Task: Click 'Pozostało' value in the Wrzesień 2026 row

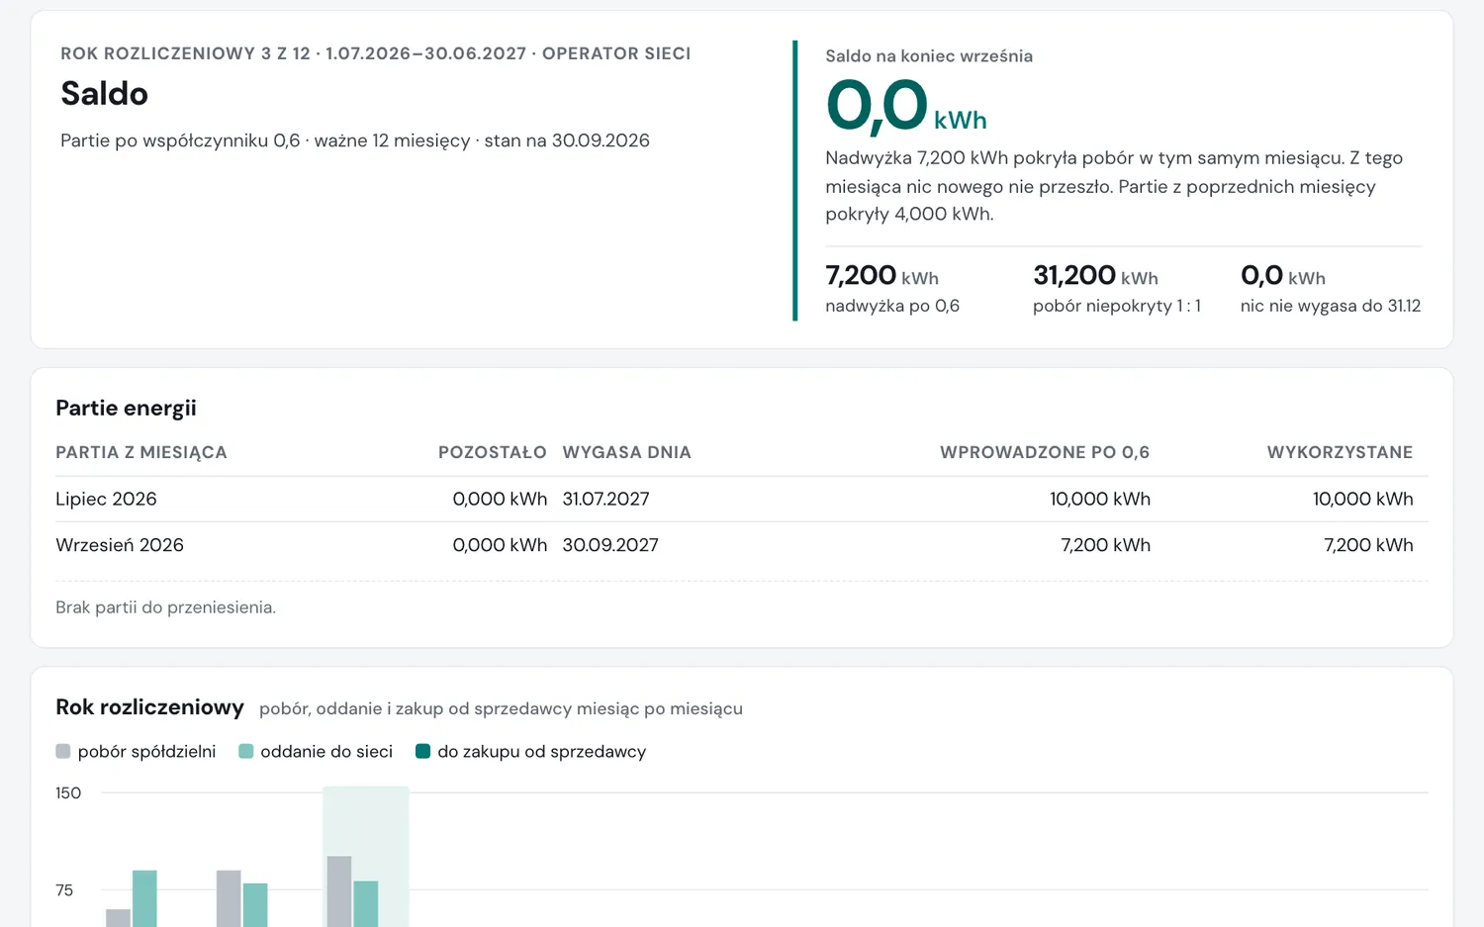Action: 500,545
